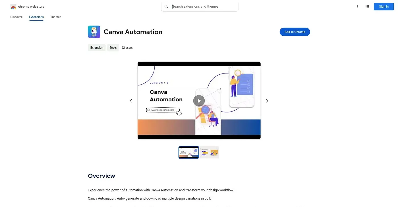Select the second screenshot thumbnail

(x=209, y=152)
